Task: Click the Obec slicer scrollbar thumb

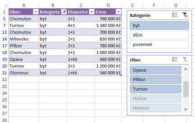Action: click(186, 89)
